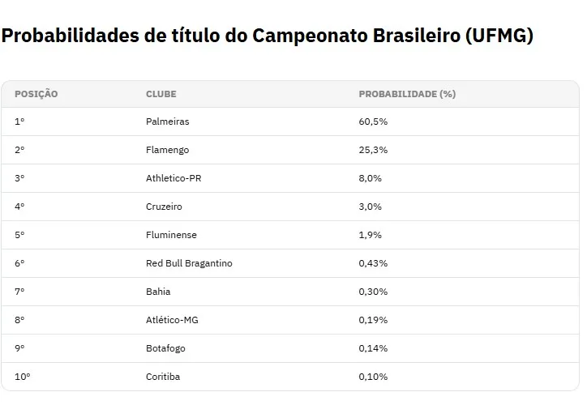Click the 60,5% probability value

pyautogui.click(x=373, y=122)
